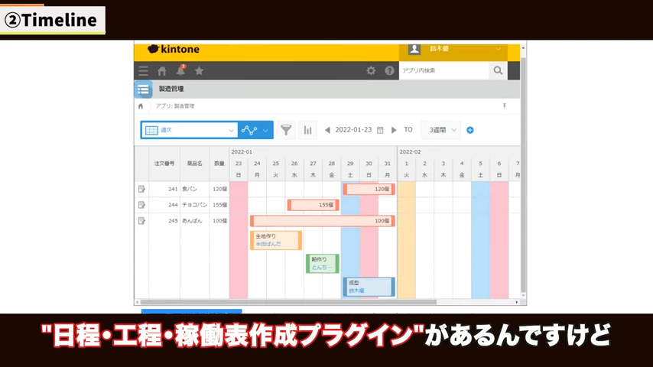This screenshot has width=653, height=367.
Task: Open record details icon for order 241
Action: point(141,189)
